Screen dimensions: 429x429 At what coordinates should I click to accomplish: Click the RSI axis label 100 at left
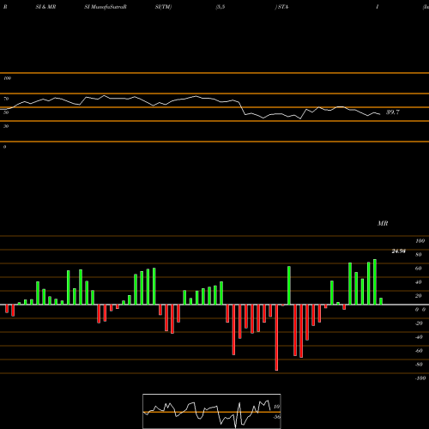(x=7, y=78)
